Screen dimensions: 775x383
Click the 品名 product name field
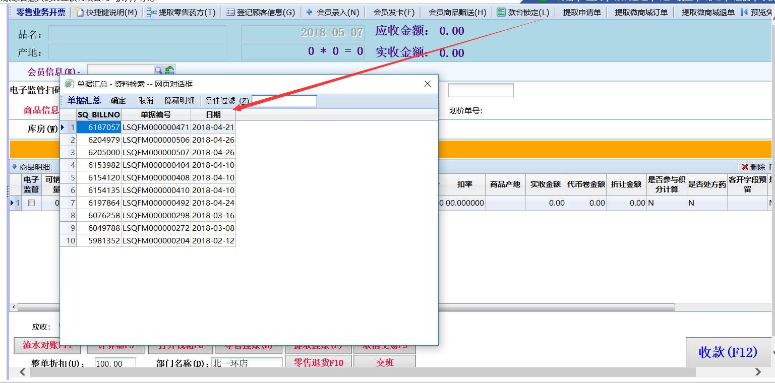point(138,34)
